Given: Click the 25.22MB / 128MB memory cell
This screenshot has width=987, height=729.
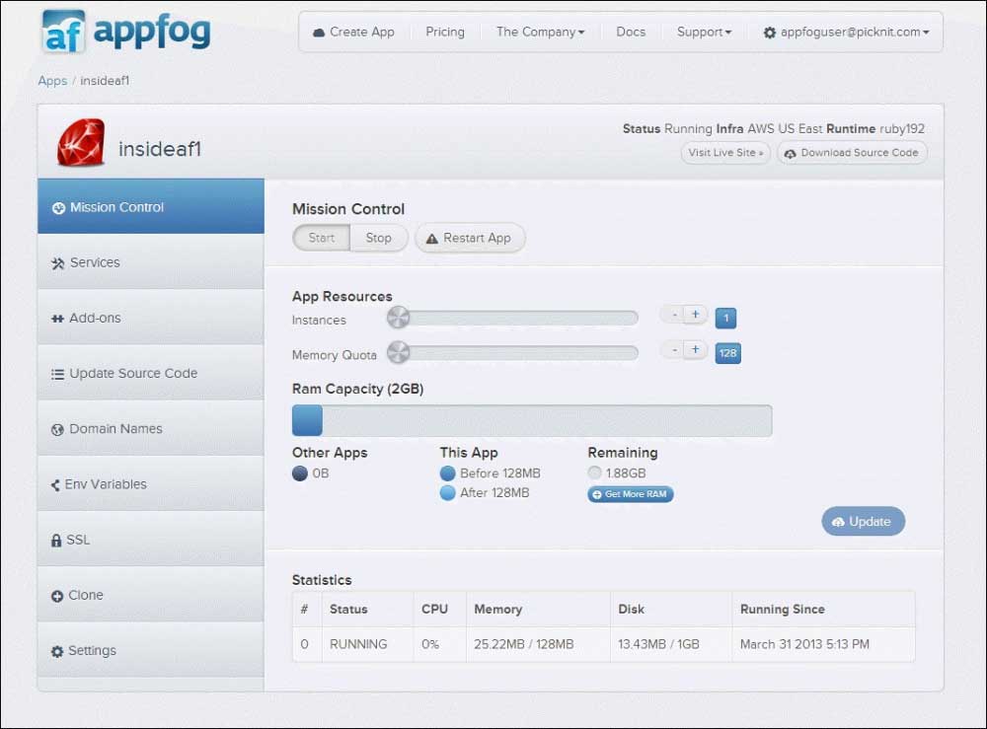Looking at the screenshot, I should click(538, 644).
